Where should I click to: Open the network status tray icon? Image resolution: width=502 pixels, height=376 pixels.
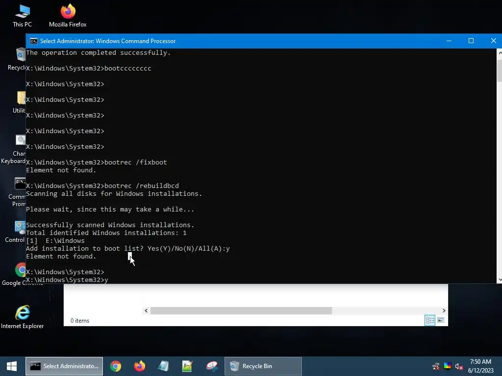click(436, 366)
